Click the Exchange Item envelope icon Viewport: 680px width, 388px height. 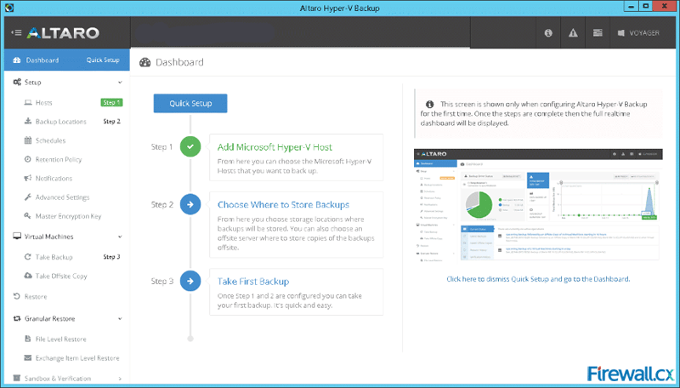pyautogui.click(x=28, y=358)
